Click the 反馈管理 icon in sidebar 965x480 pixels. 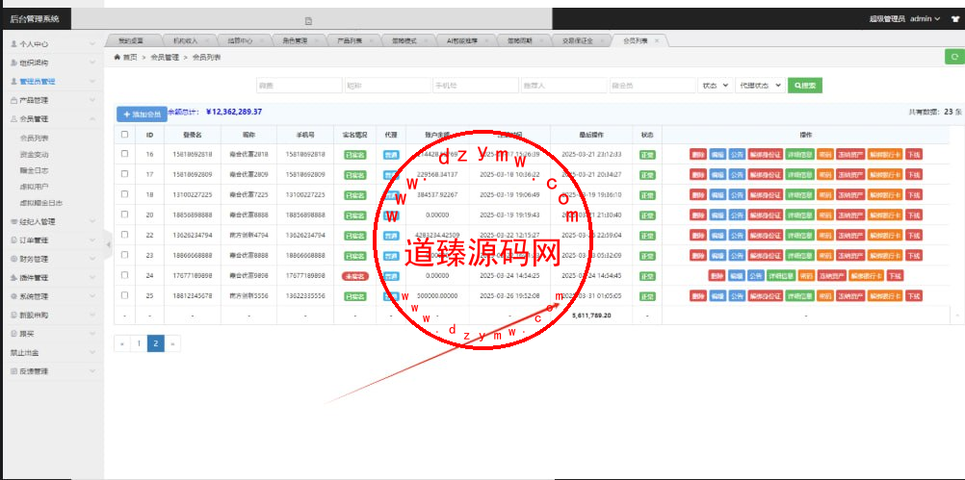point(14,371)
